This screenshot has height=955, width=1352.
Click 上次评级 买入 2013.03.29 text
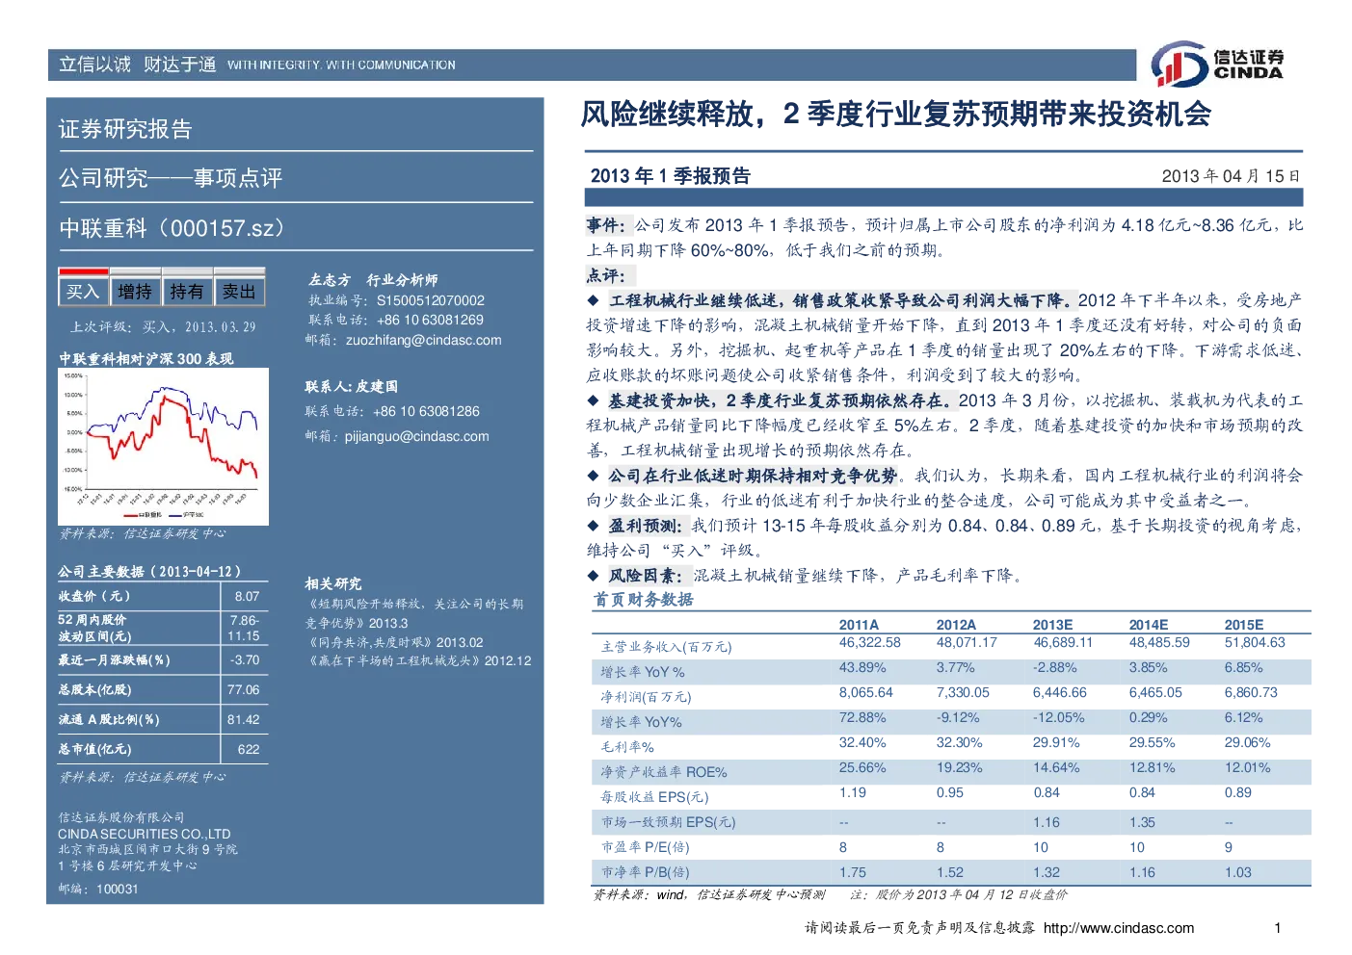[163, 326]
